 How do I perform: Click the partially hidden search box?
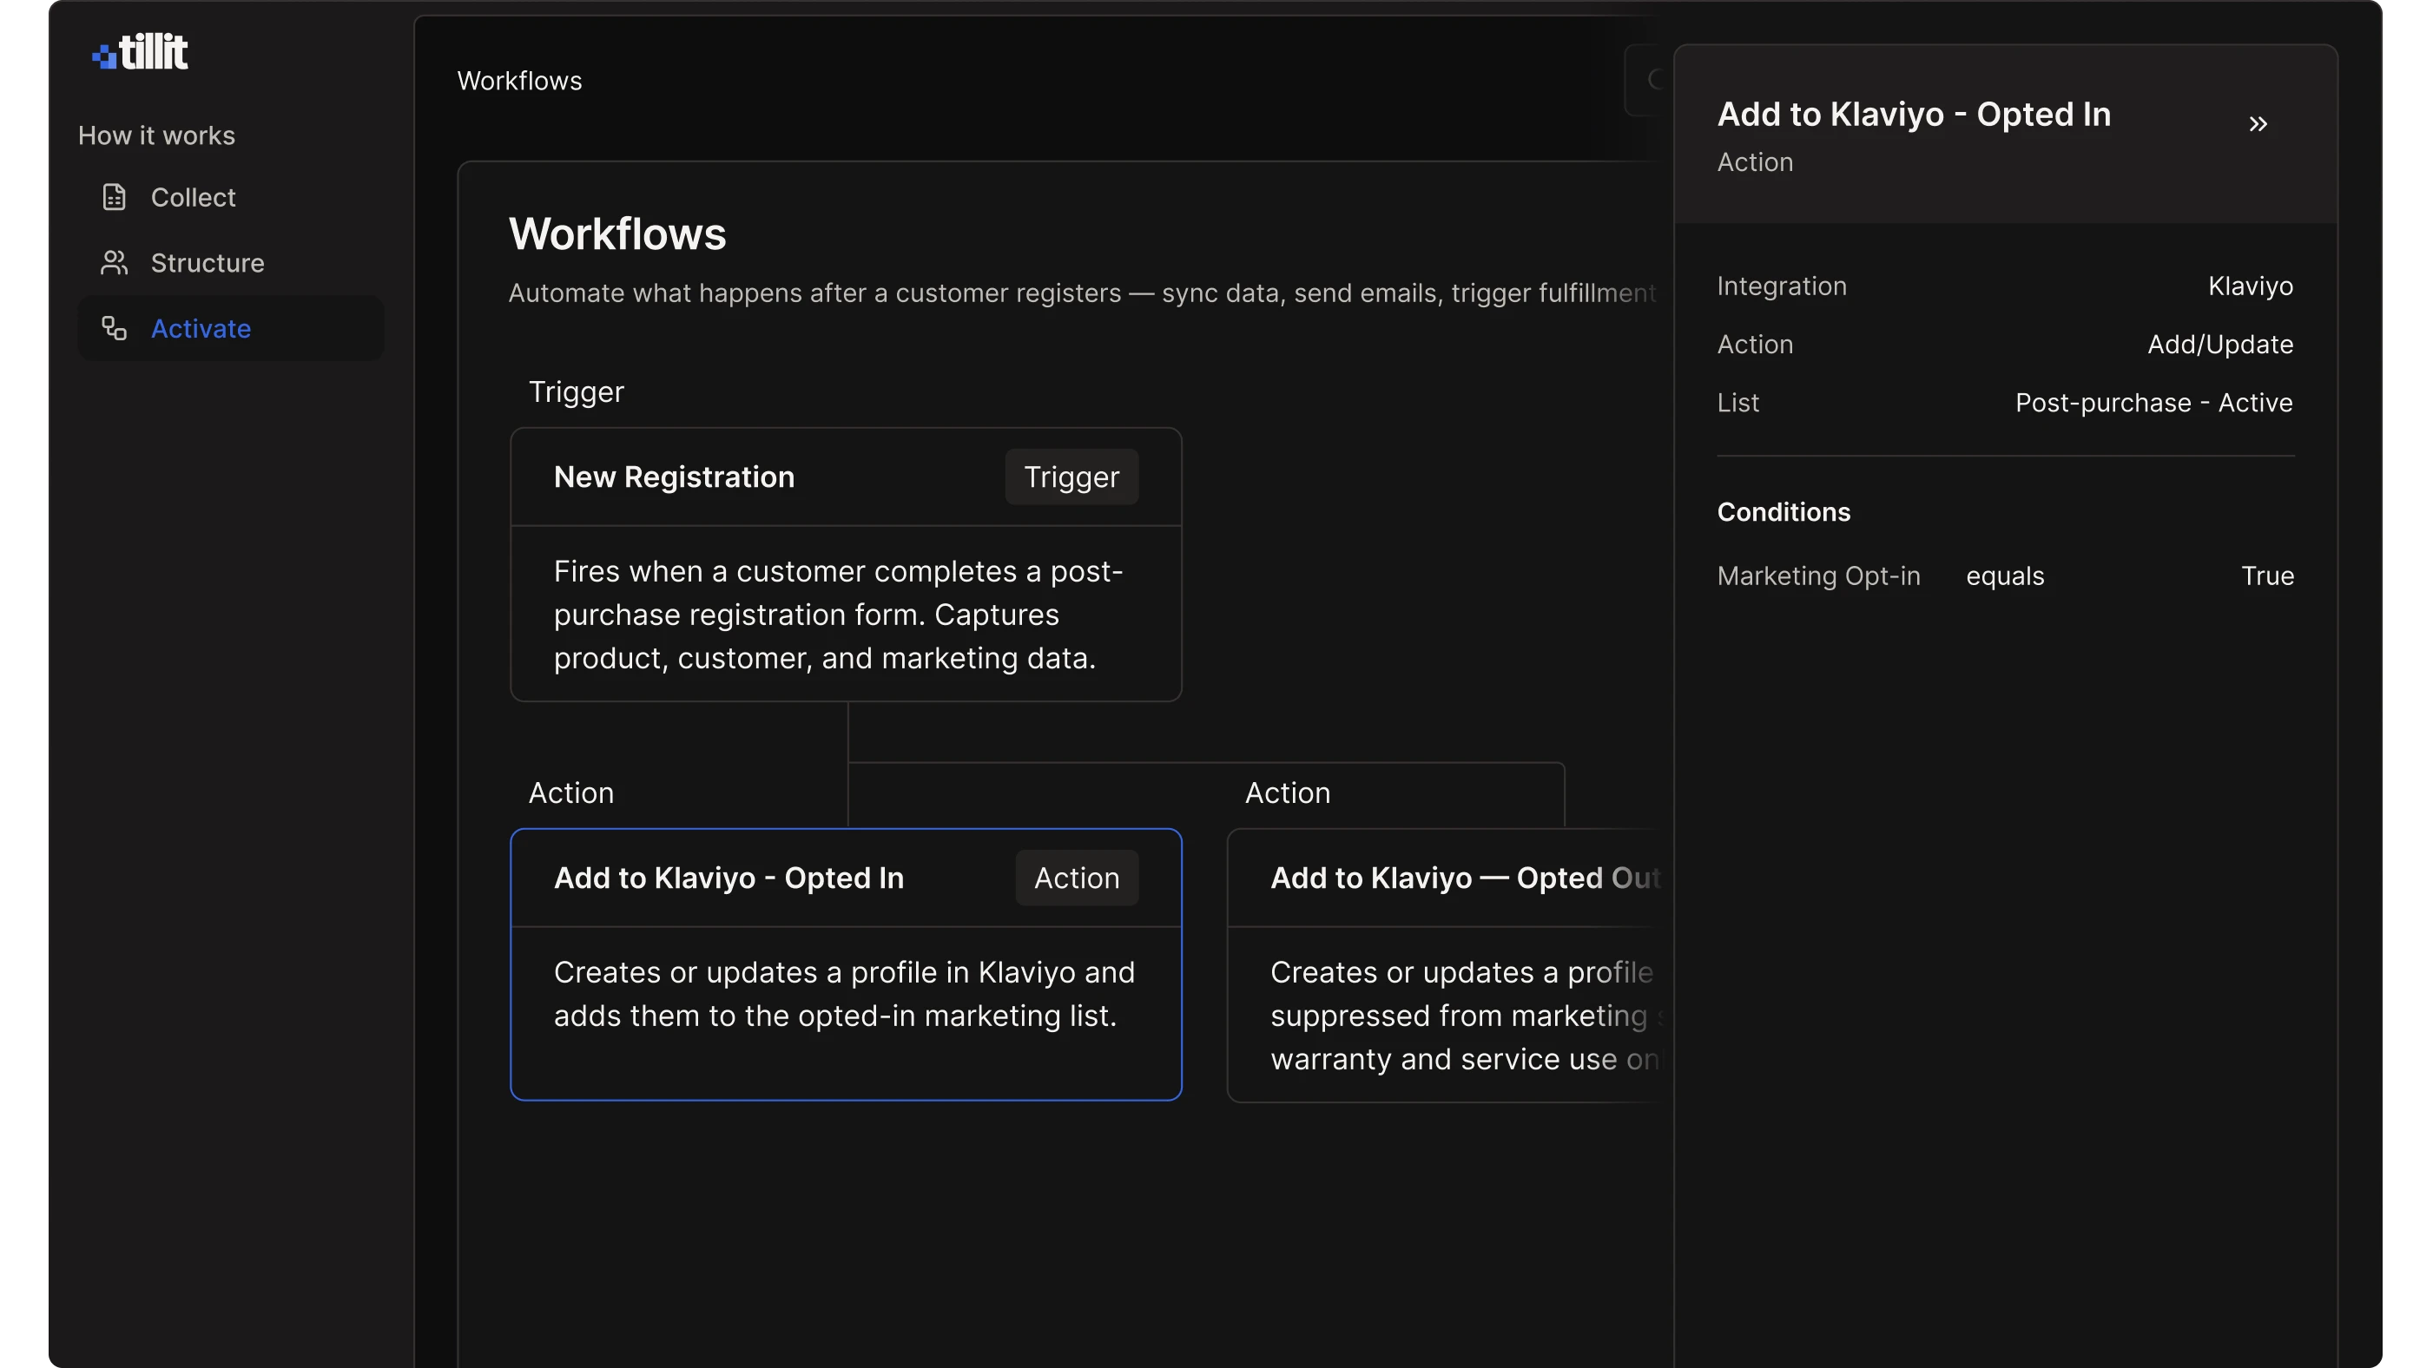click(x=1647, y=80)
